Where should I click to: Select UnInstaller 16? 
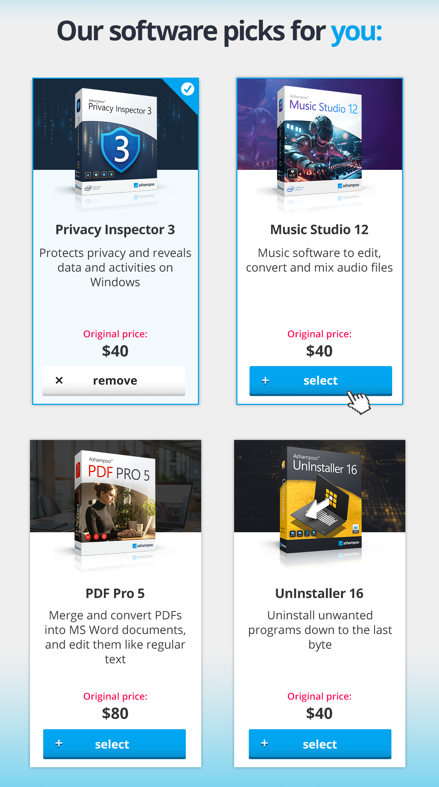pos(320,744)
